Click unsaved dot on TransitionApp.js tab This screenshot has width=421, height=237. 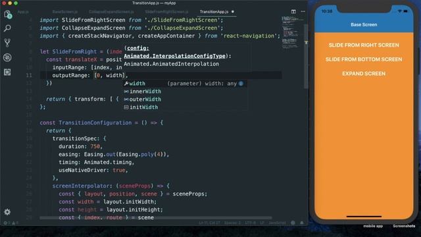tap(232, 12)
